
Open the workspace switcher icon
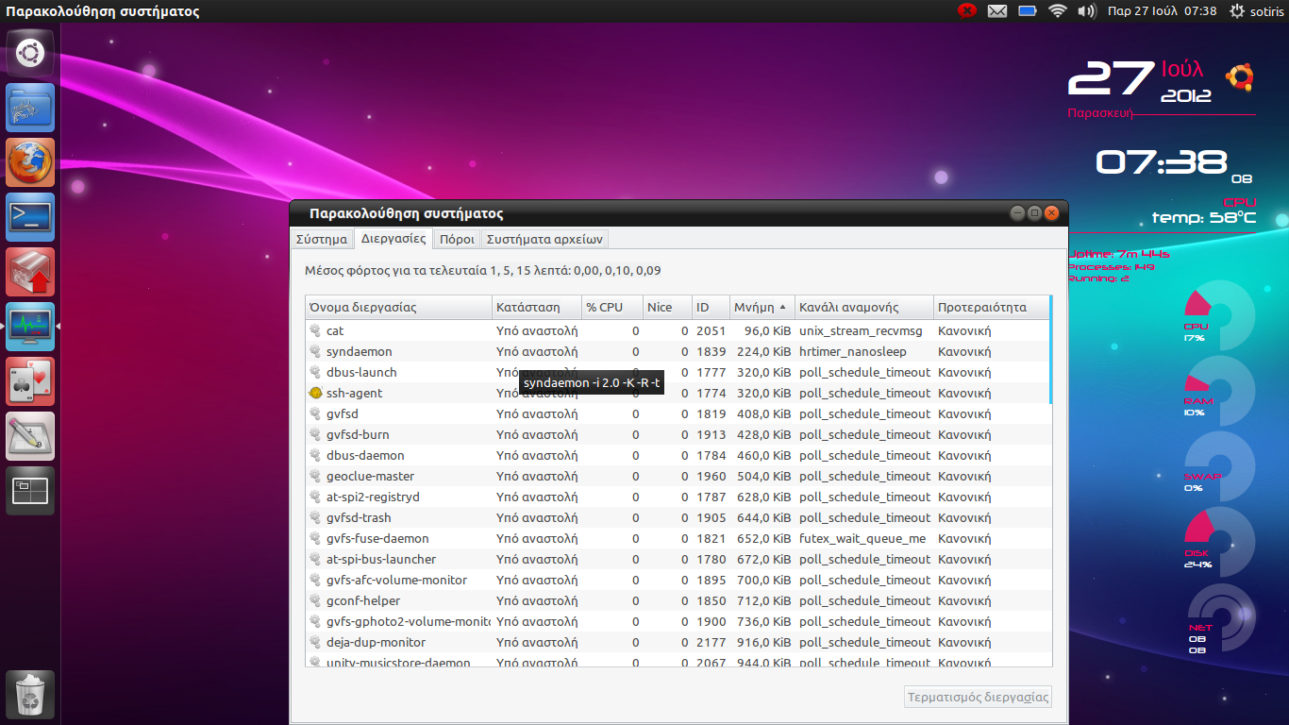tap(30, 491)
